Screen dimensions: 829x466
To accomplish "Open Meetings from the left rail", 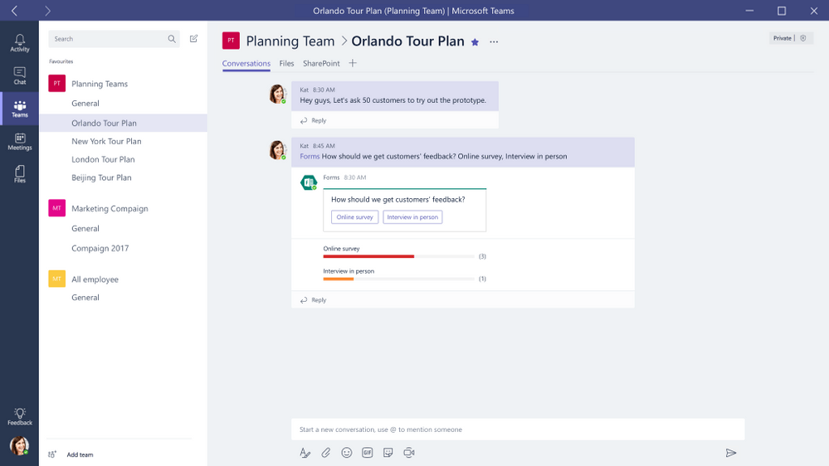I will click(x=19, y=142).
